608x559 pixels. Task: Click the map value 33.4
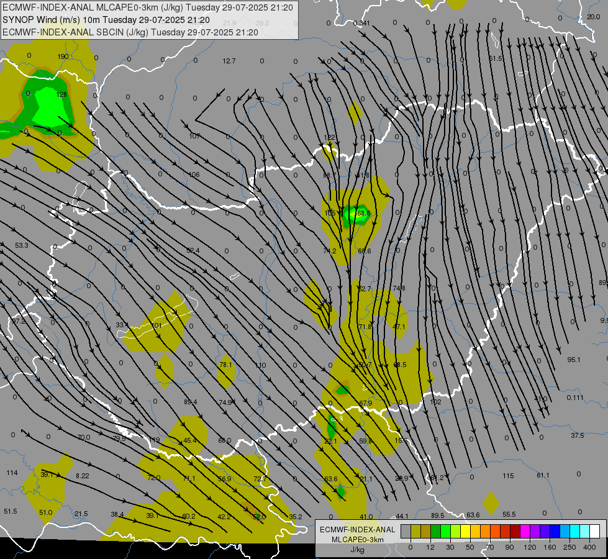[122, 325]
